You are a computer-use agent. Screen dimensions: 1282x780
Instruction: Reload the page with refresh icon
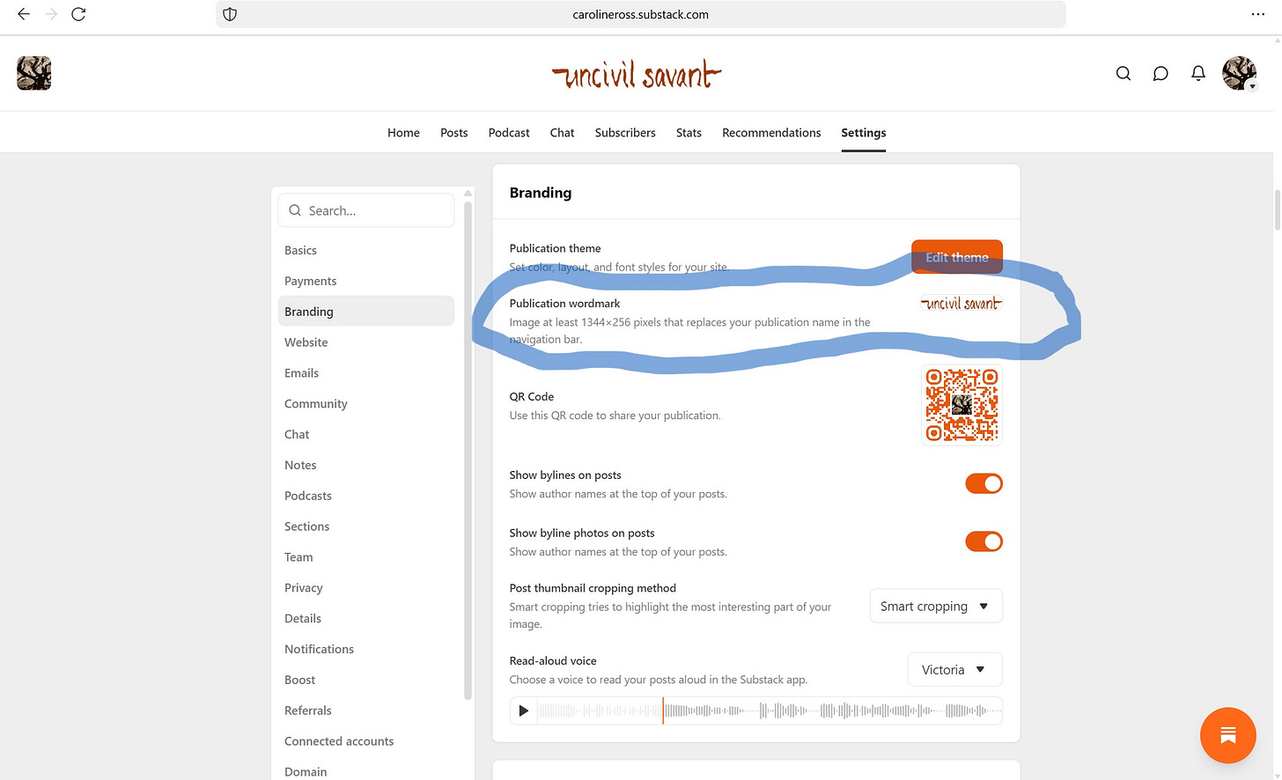tap(78, 14)
